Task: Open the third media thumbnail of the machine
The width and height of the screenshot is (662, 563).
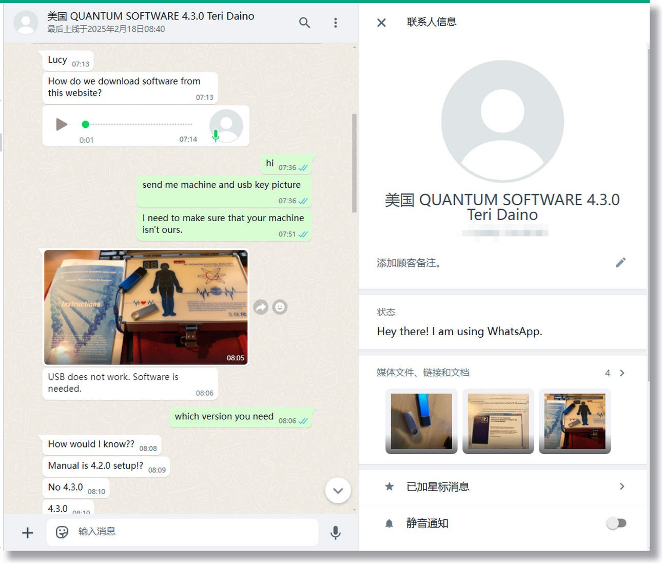Action: pyautogui.click(x=575, y=421)
